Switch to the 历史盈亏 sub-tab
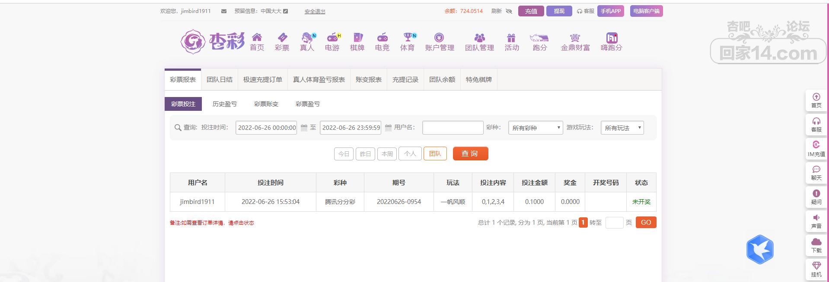This screenshot has height=282, width=829. [x=224, y=104]
